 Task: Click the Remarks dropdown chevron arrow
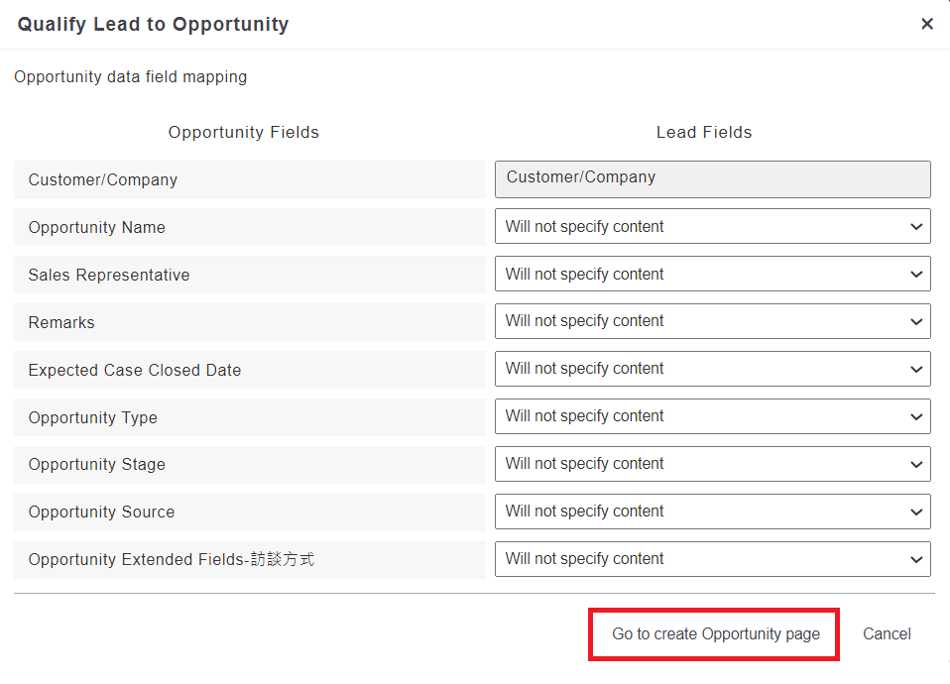tap(915, 321)
